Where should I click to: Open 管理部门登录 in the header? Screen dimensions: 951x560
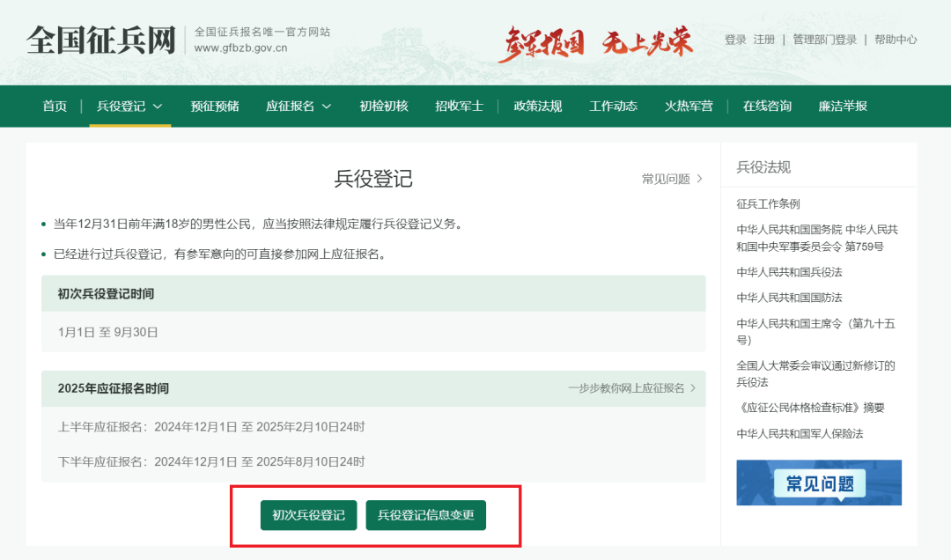pos(823,40)
